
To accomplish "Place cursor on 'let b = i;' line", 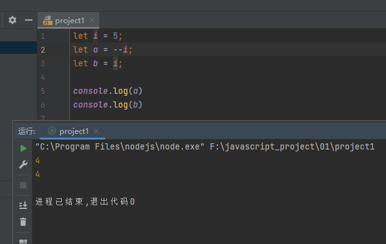I will pyautogui.click(x=97, y=64).
